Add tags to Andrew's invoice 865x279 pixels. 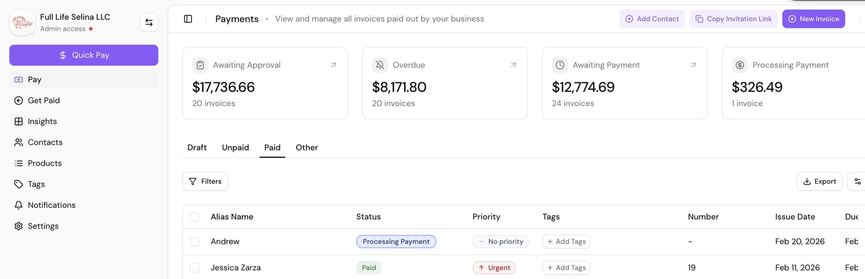[566, 242]
